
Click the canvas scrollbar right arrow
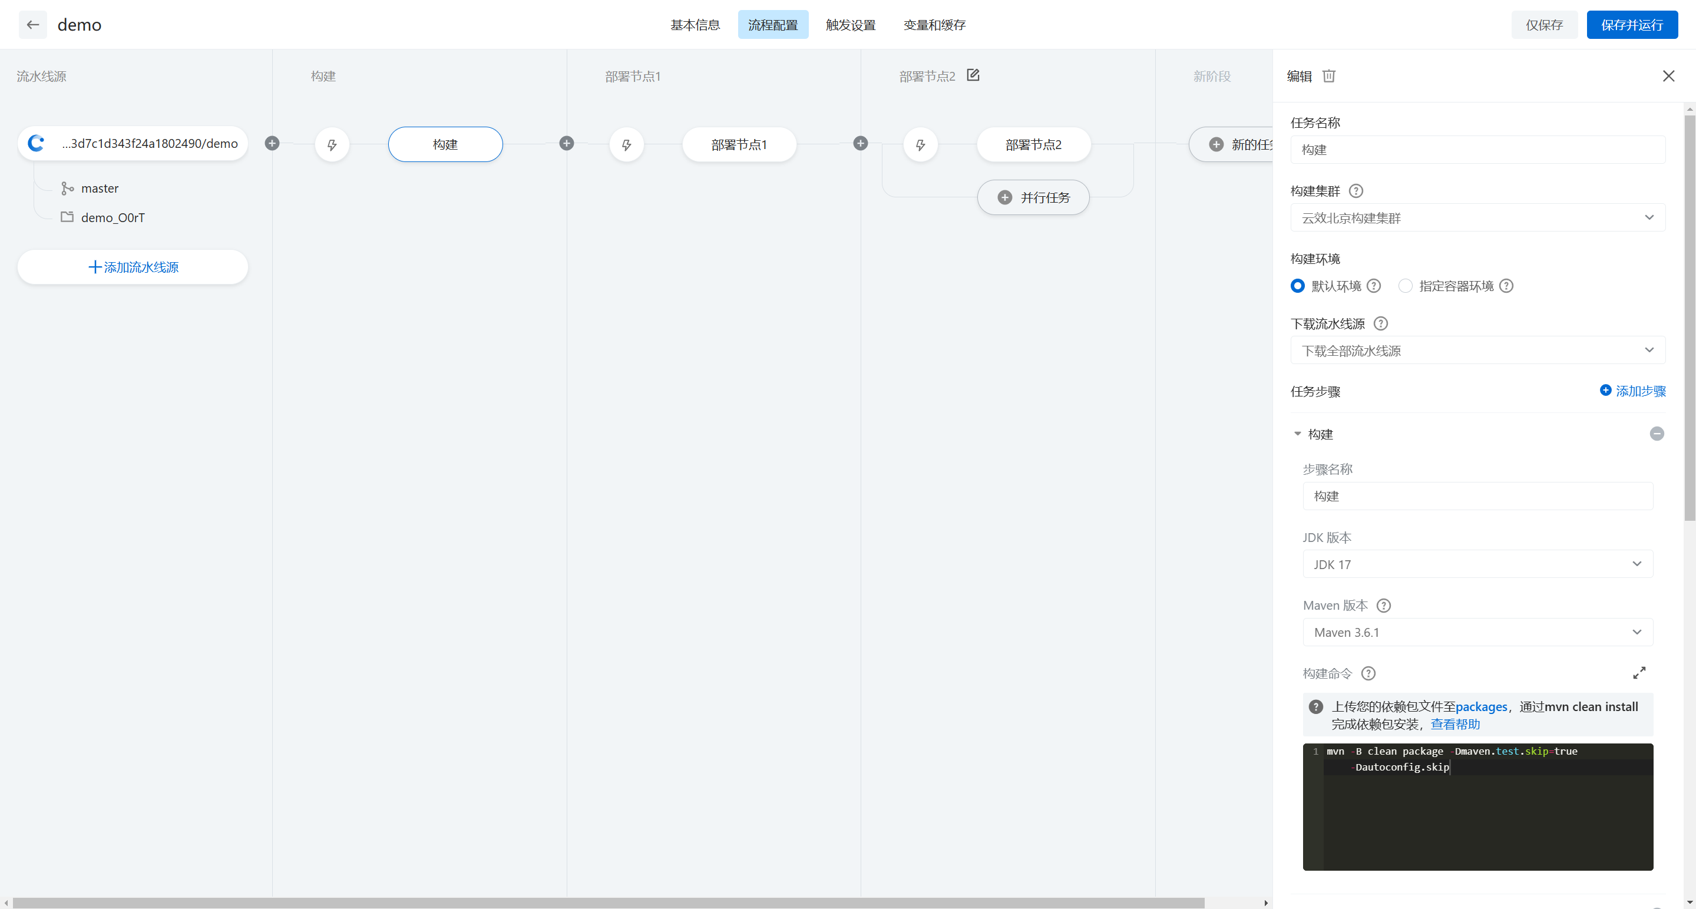(1265, 903)
